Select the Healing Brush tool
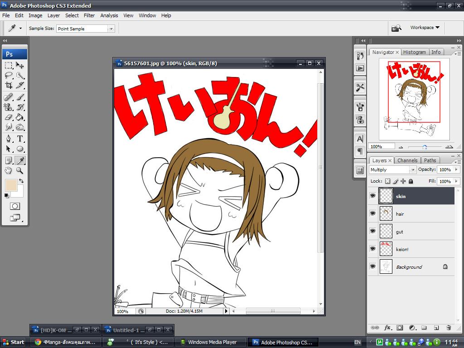464x348 pixels. tap(9, 97)
